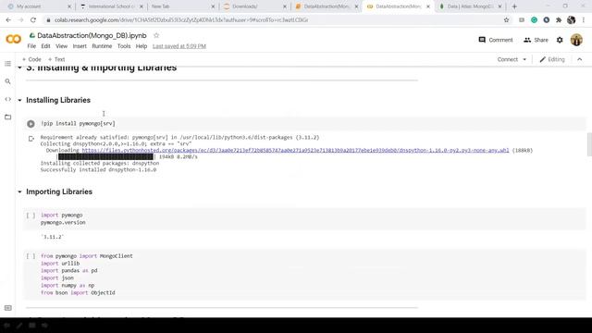Click the page vertical scrollbar thumb
Screen dimensions: 592x333
click(589, 144)
